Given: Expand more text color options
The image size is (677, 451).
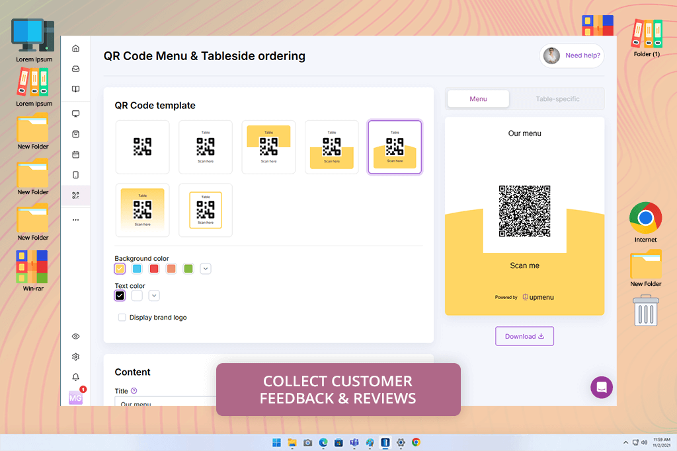Looking at the screenshot, I should [154, 295].
